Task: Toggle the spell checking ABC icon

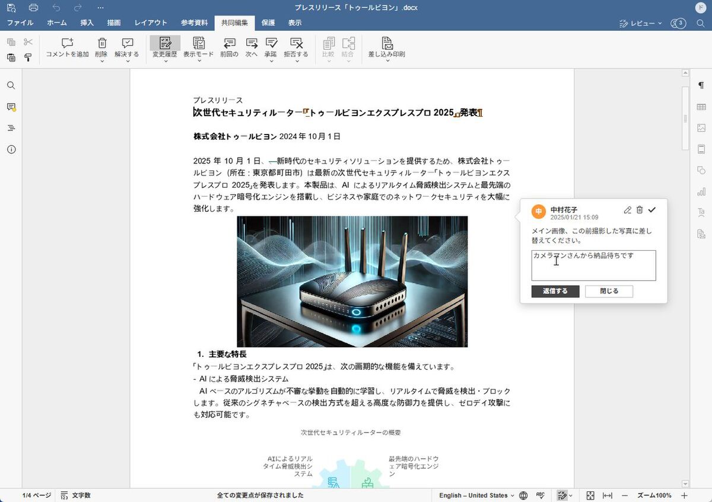Action: 541,495
